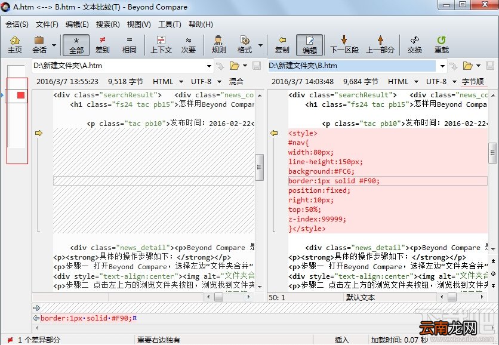Toggle the 相同 same-lines filter

point(129,45)
